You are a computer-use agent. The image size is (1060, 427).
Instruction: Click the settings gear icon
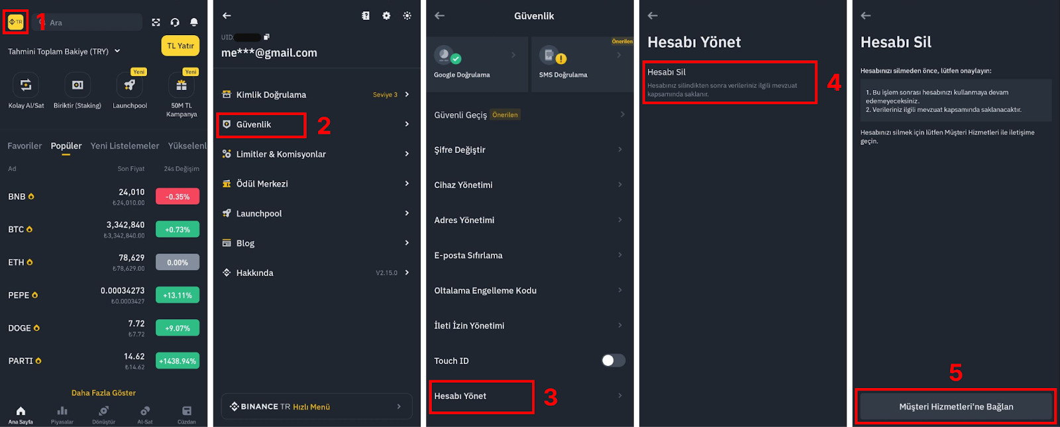387,16
